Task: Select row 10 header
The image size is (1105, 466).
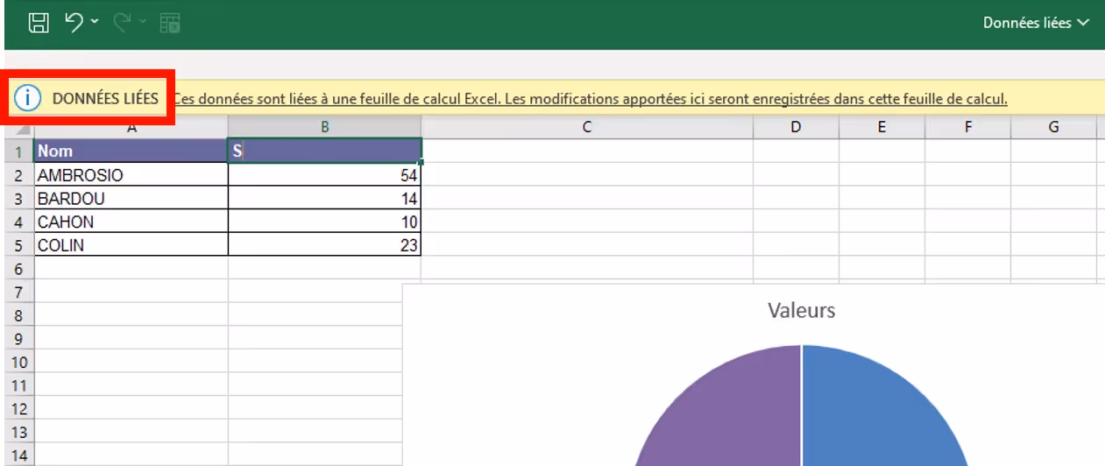Action: (18, 362)
